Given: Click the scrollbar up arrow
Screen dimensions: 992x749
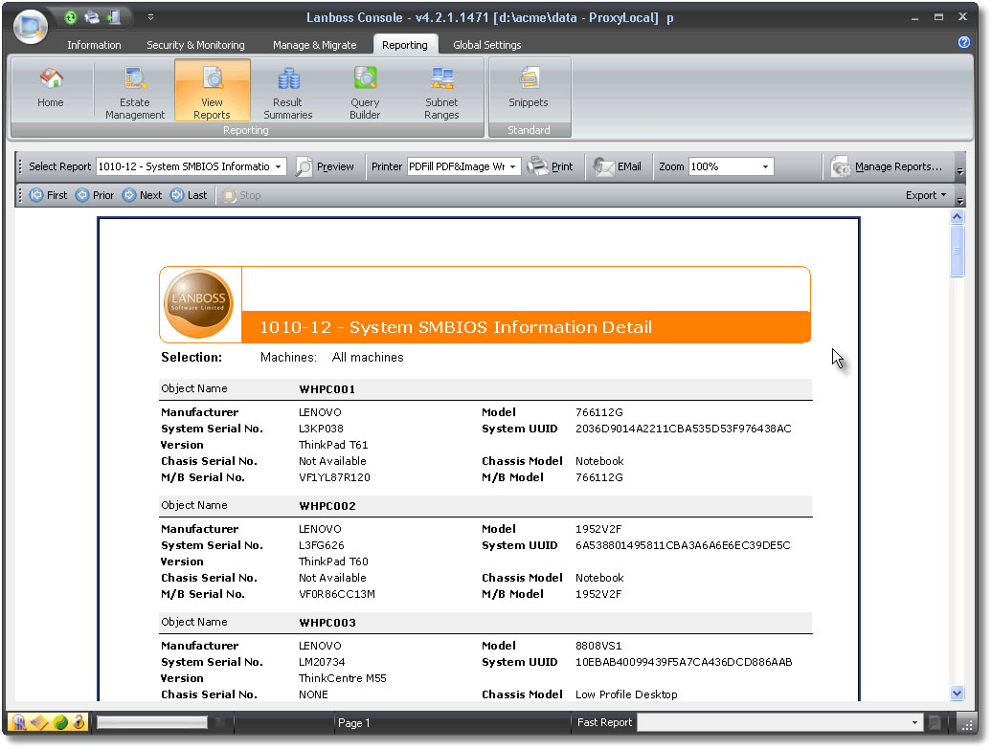Looking at the screenshot, I should (x=958, y=217).
